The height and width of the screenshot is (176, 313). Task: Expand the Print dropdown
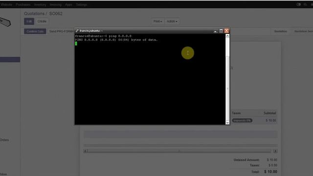point(157,22)
